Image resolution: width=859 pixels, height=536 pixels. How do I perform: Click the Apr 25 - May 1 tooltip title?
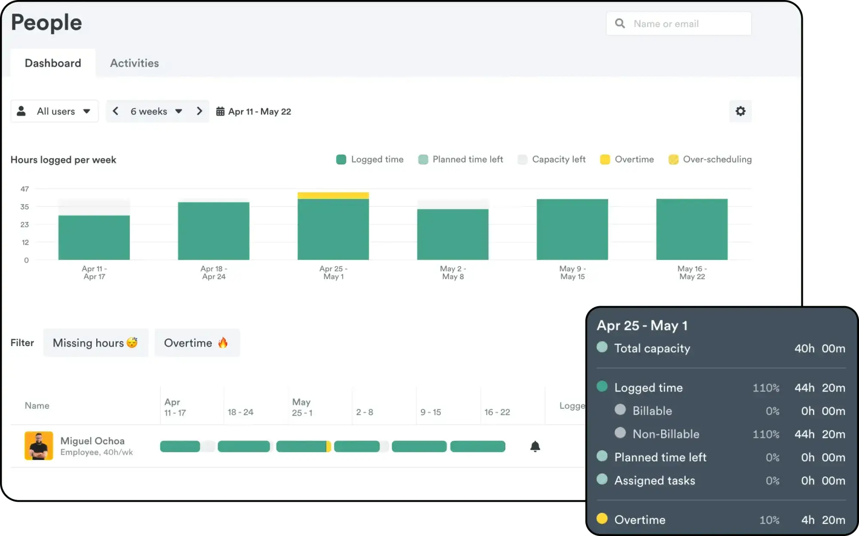(642, 325)
